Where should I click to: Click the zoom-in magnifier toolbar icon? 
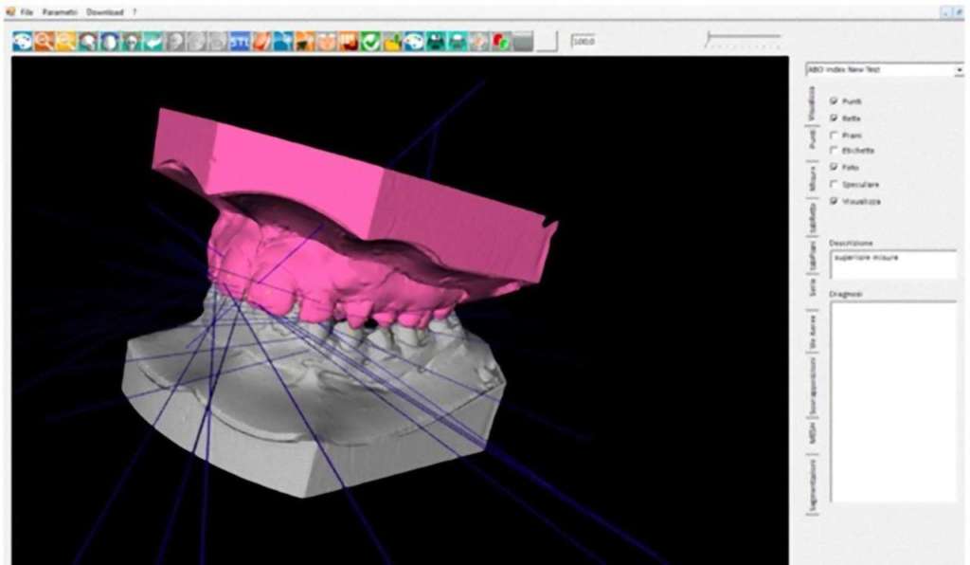click(44, 42)
